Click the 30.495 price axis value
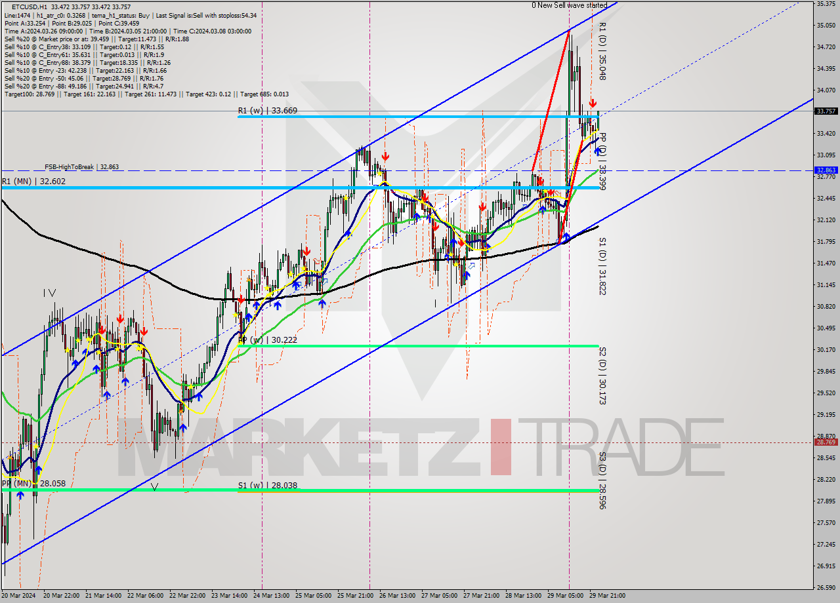This screenshot has height=603, width=840. click(x=826, y=328)
